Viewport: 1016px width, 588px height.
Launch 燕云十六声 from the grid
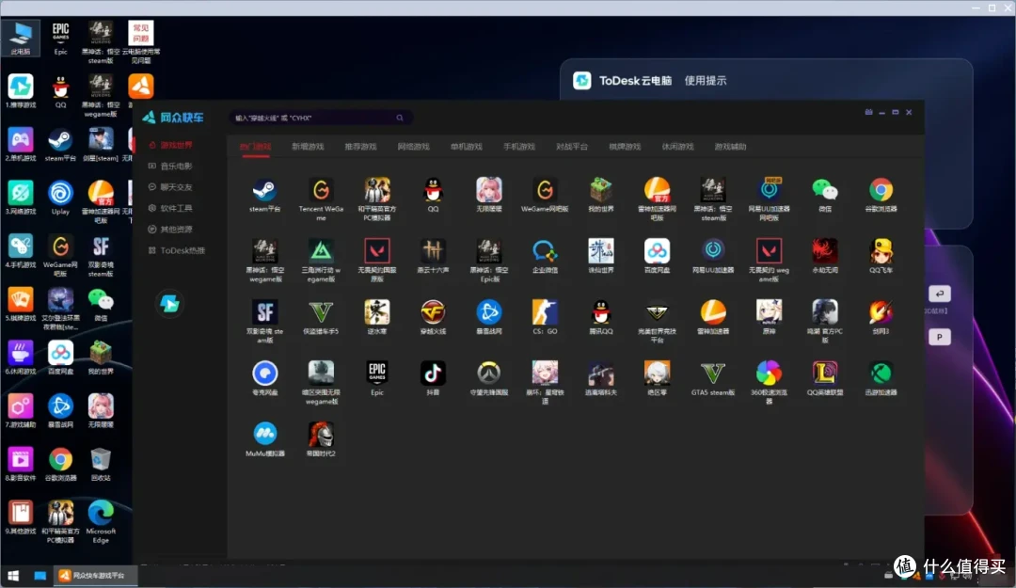click(x=433, y=251)
